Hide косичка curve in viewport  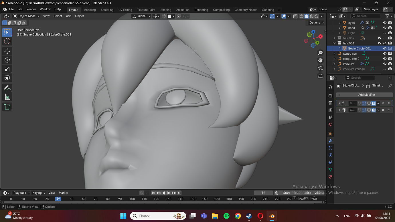tap(385, 64)
